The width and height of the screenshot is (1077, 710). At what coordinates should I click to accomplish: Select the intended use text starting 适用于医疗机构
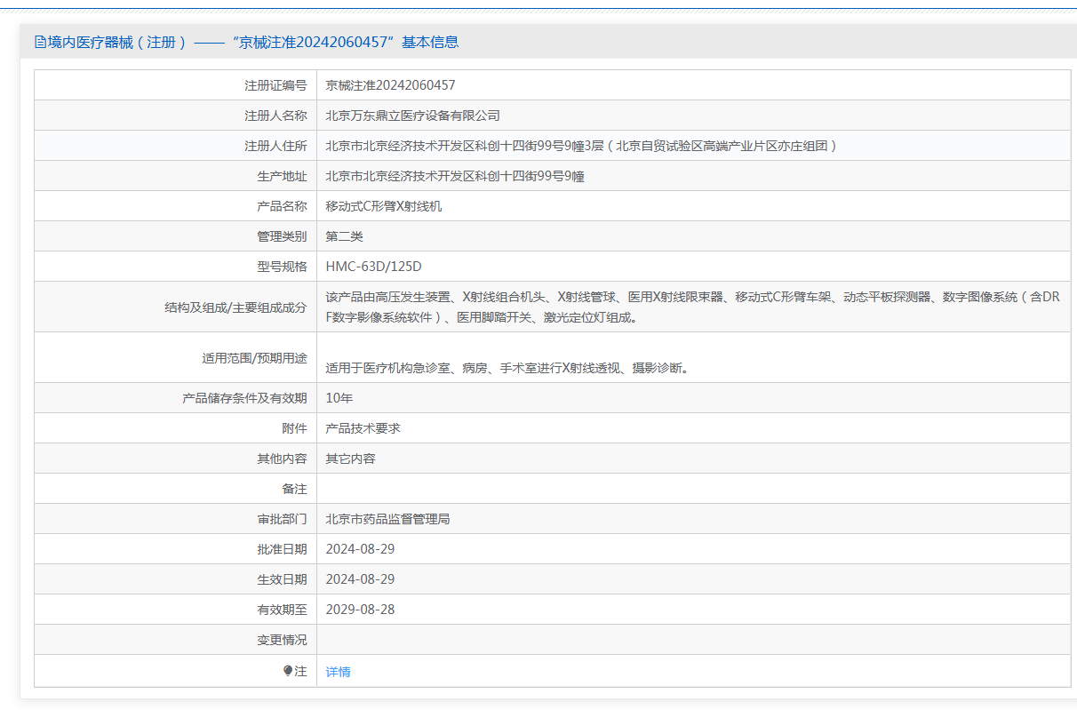click(507, 368)
